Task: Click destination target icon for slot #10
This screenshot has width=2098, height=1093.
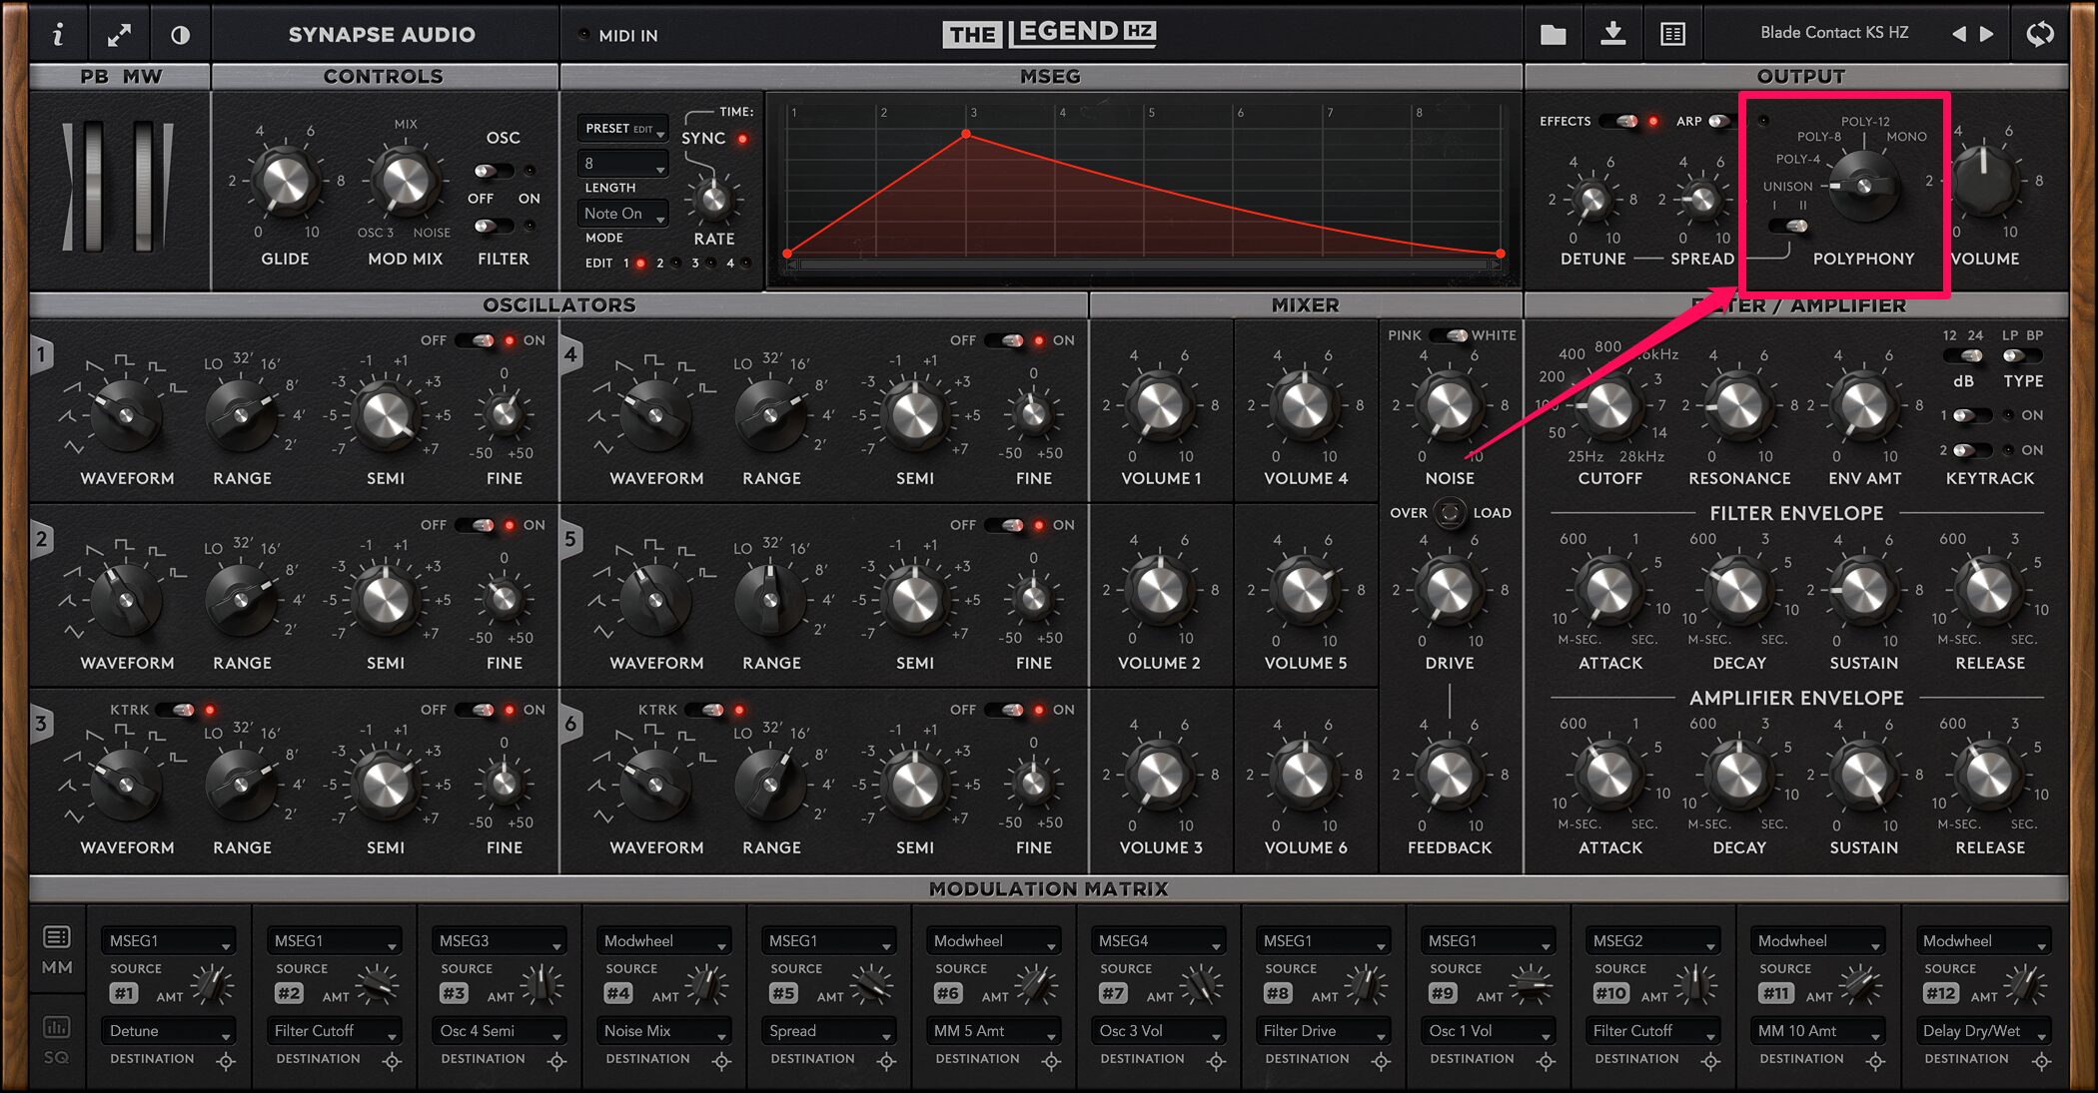Action: pyautogui.click(x=1710, y=1061)
